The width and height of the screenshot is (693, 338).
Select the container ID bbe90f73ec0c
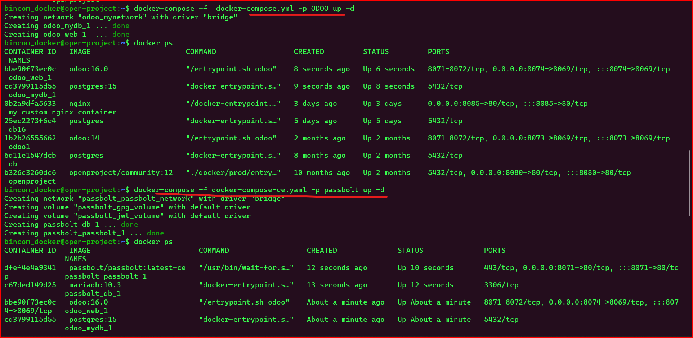(30, 69)
